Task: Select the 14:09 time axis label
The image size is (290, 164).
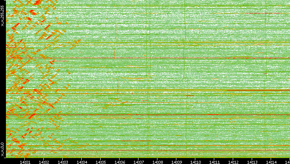Action: [x=176, y=162]
